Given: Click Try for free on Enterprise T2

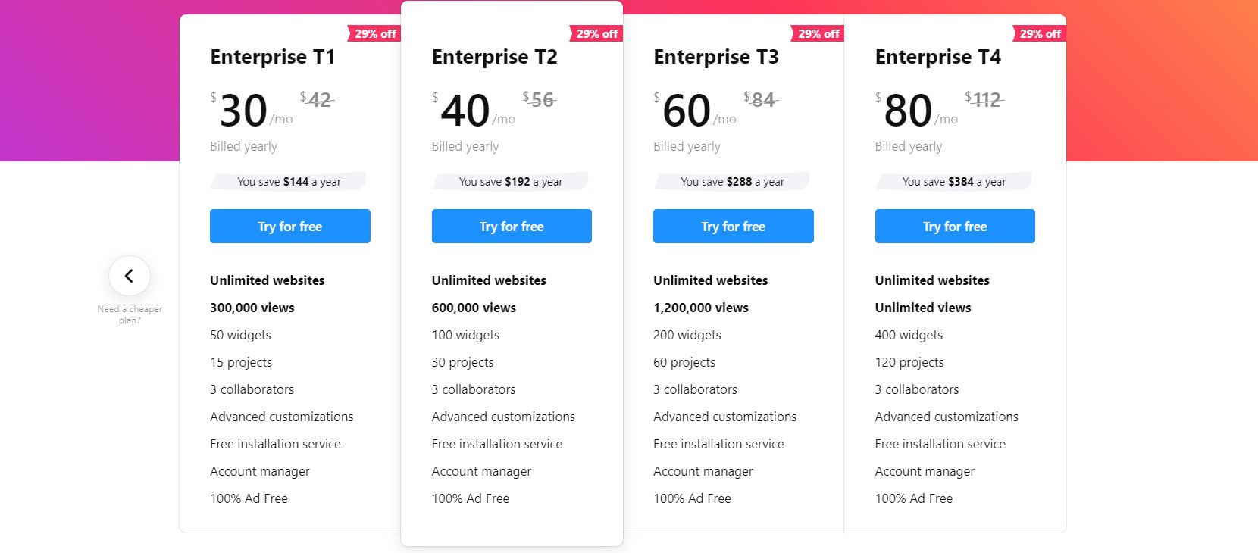Looking at the screenshot, I should pyautogui.click(x=512, y=226).
